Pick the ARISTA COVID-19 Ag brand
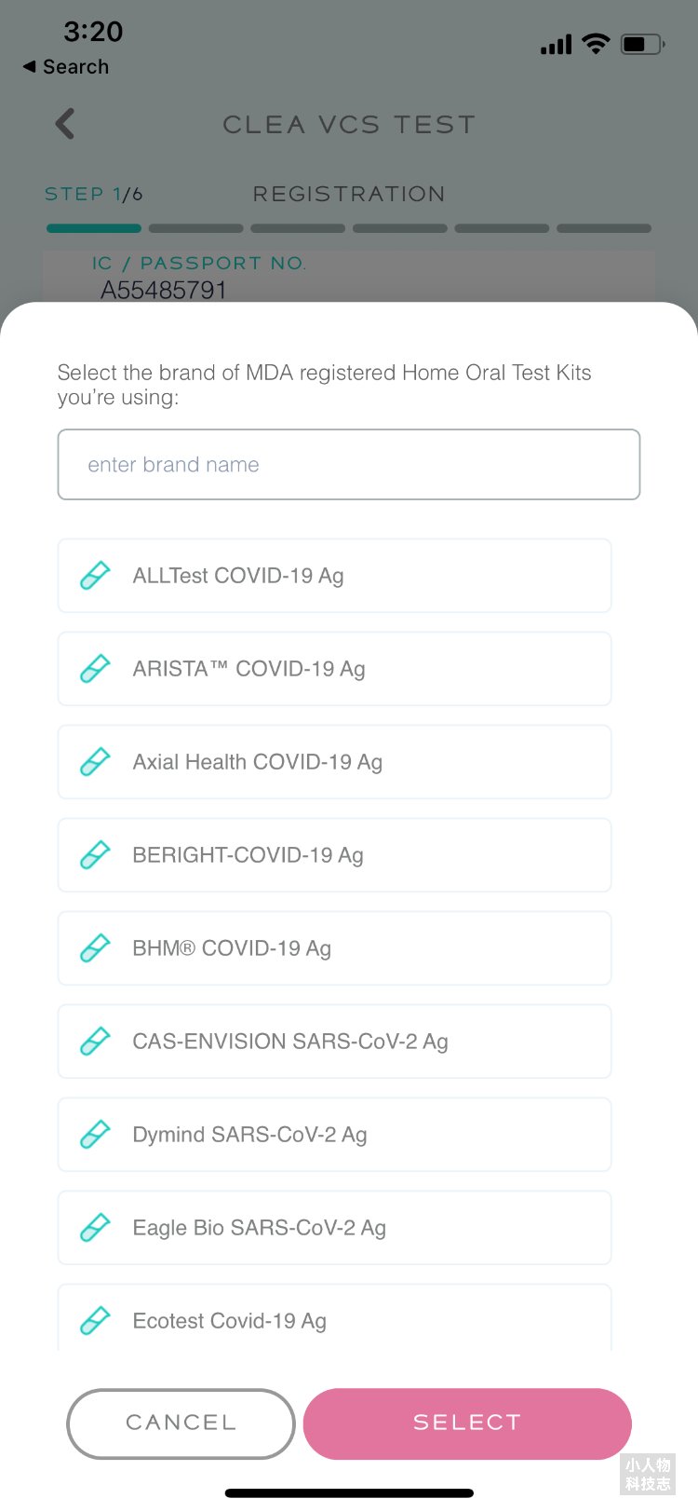698x1512 pixels. click(x=334, y=669)
